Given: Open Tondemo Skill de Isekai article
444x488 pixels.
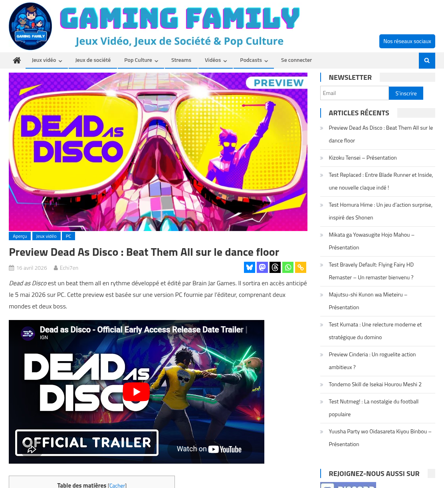Looking at the screenshot, I should click(375, 385).
